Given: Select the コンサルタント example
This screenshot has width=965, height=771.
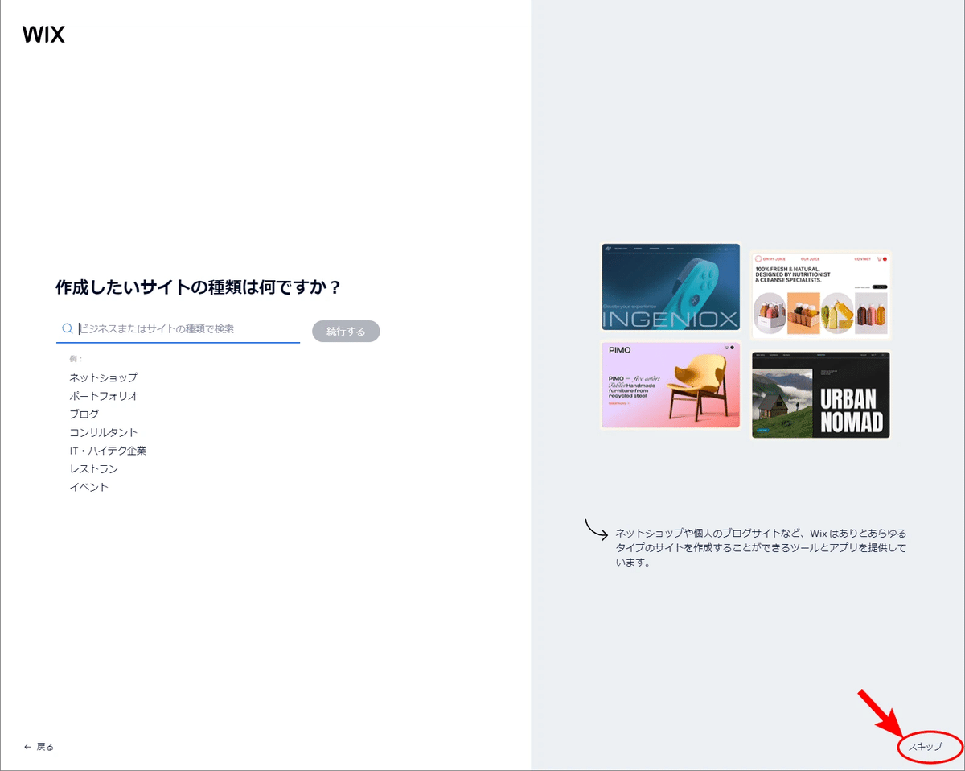Looking at the screenshot, I should click(103, 432).
